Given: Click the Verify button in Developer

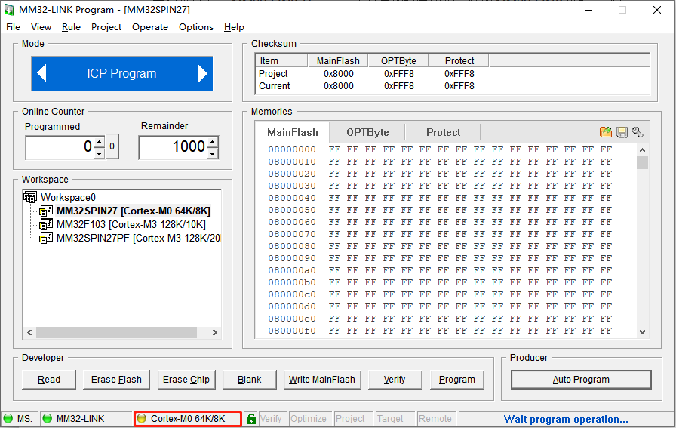Looking at the screenshot, I should (395, 379).
